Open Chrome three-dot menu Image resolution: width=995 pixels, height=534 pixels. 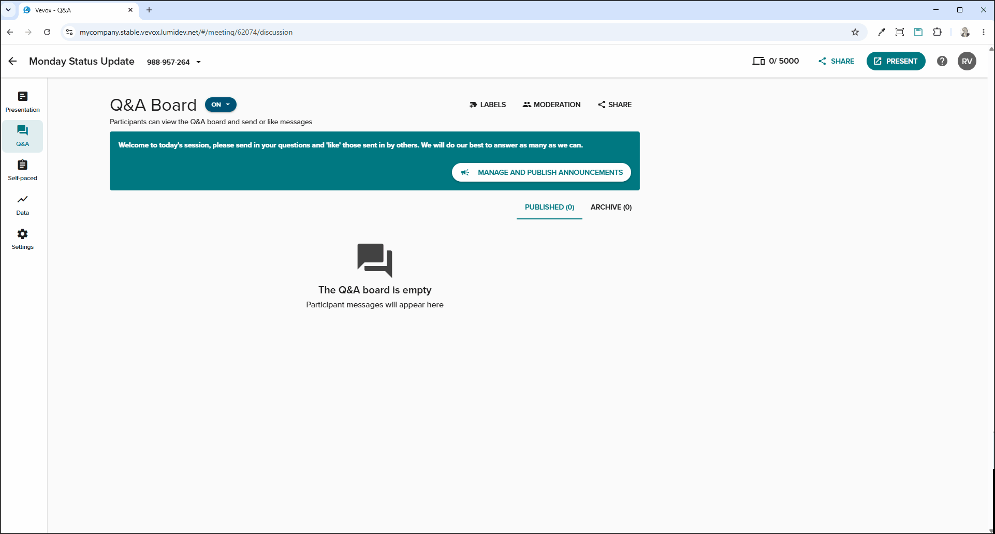984,32
